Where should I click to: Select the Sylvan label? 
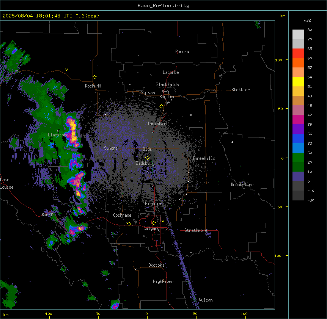click(148, 93)
